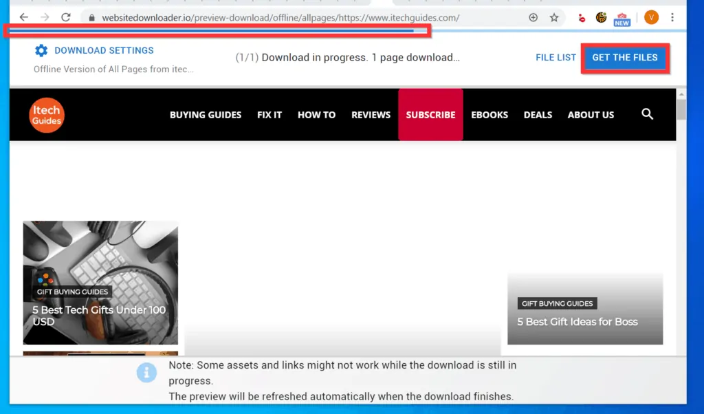Image resolution: width=704 pixels, height=414 pixels.
Task: Click the FILE LIST link
Action: click(x=555, y=58)
